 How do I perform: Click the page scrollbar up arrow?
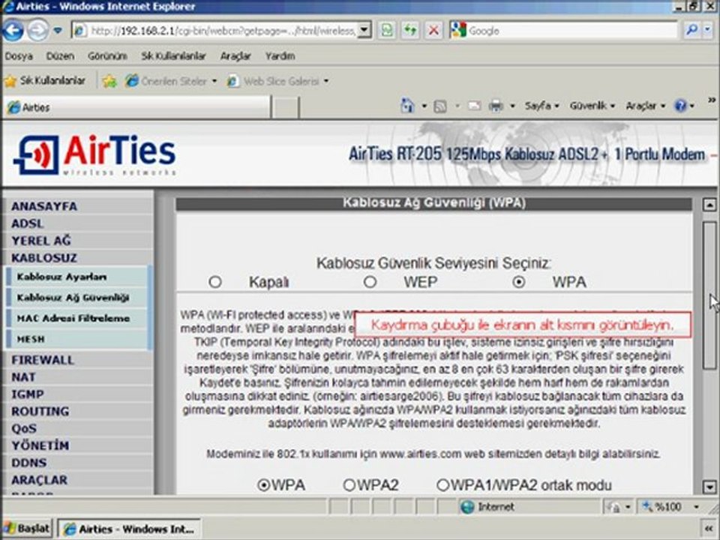point(709,205)
